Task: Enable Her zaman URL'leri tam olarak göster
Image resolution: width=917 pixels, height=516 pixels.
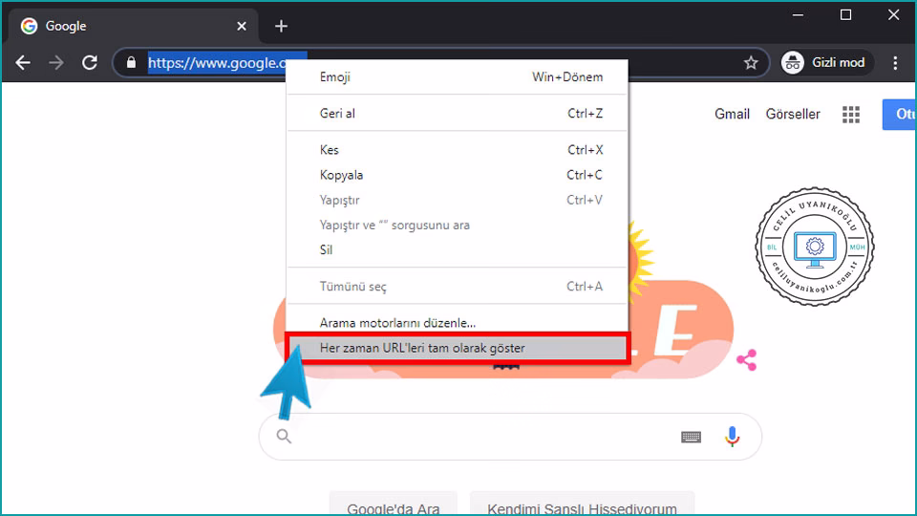Action: point(458,348)
